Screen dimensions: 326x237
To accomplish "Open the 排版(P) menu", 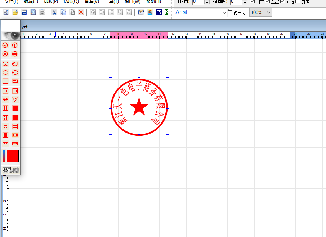I will pos(51,2).
